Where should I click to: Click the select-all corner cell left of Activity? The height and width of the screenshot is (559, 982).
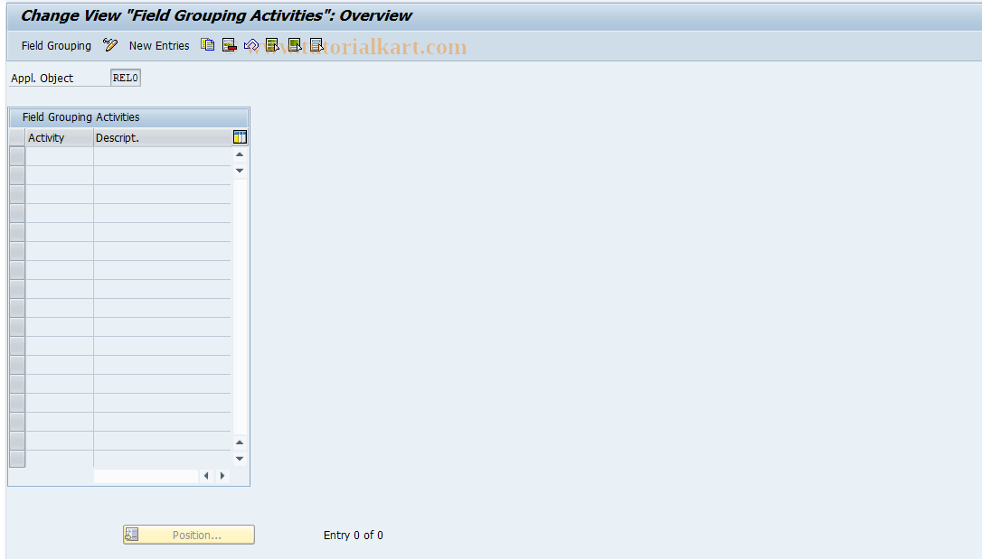(x=17, y=137)
